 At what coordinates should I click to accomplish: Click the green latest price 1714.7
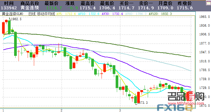tap(54, 8)
